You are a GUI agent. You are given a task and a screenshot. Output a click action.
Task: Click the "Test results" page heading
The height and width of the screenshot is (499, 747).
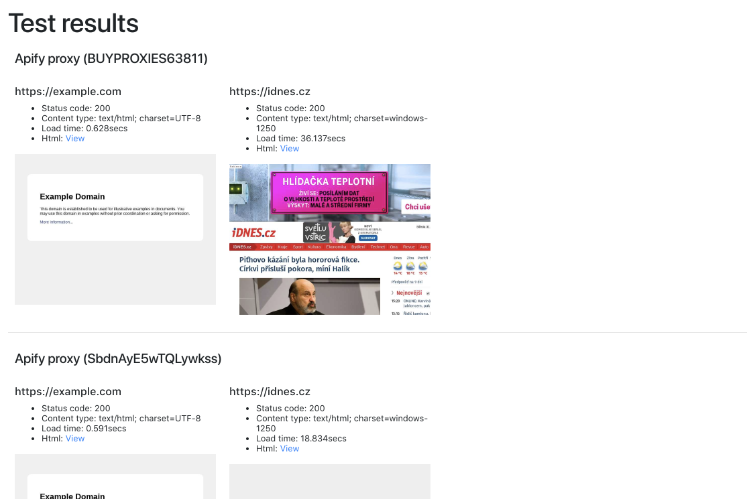click(73, 23)
